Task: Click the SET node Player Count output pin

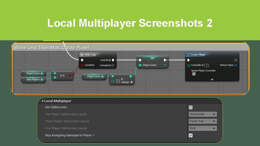Action: 165,65
